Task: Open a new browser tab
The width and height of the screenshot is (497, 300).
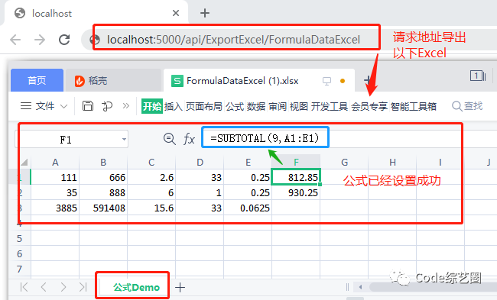Action: point(205,13)
